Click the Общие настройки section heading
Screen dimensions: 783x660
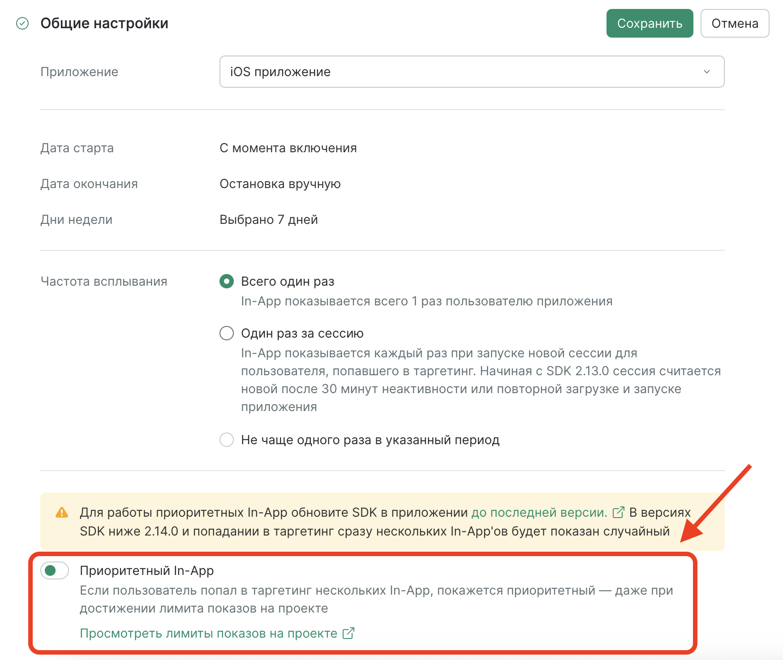[104, 23]
